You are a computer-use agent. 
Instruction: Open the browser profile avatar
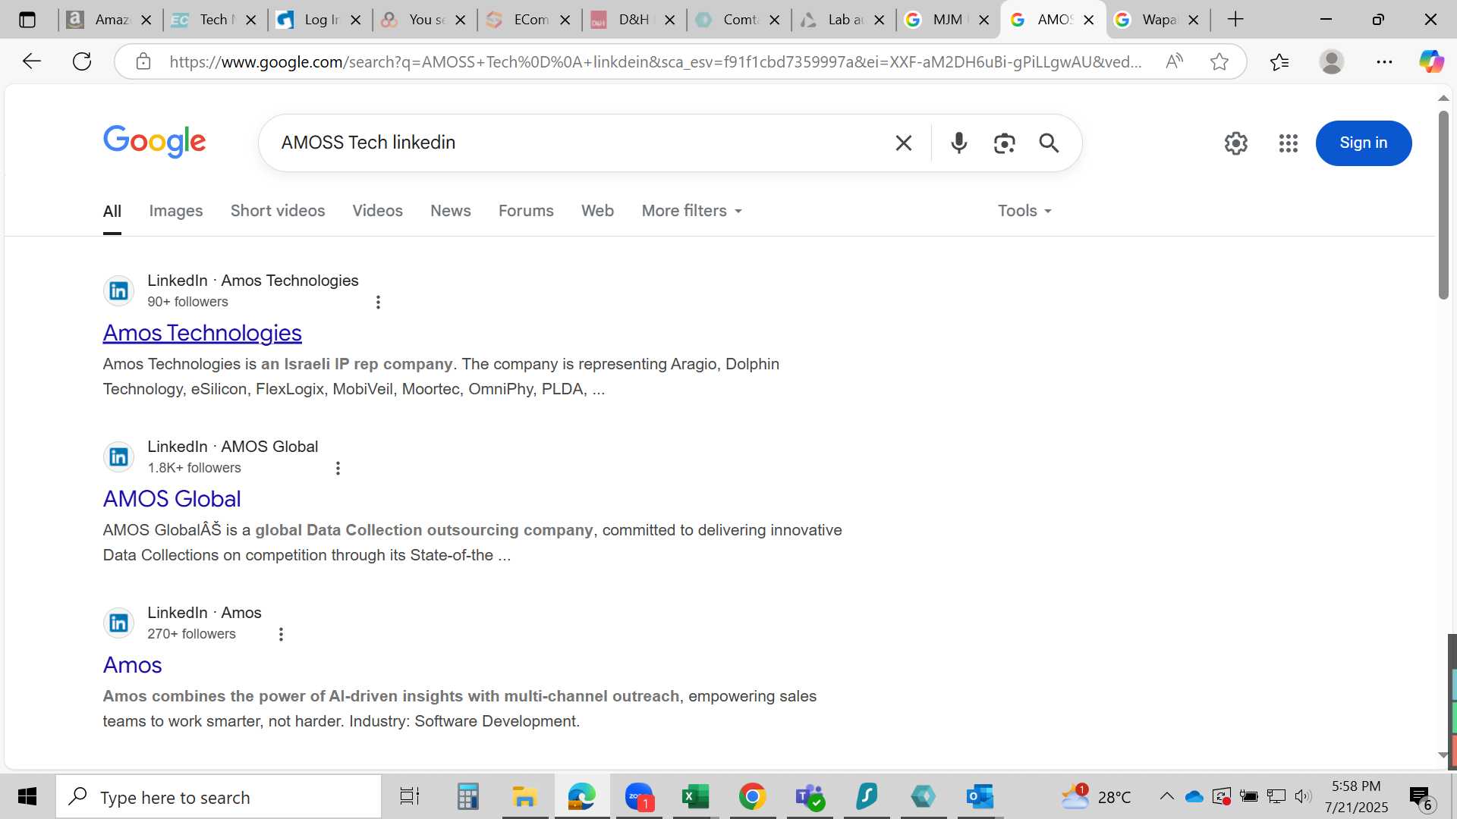click(1332, 61)
